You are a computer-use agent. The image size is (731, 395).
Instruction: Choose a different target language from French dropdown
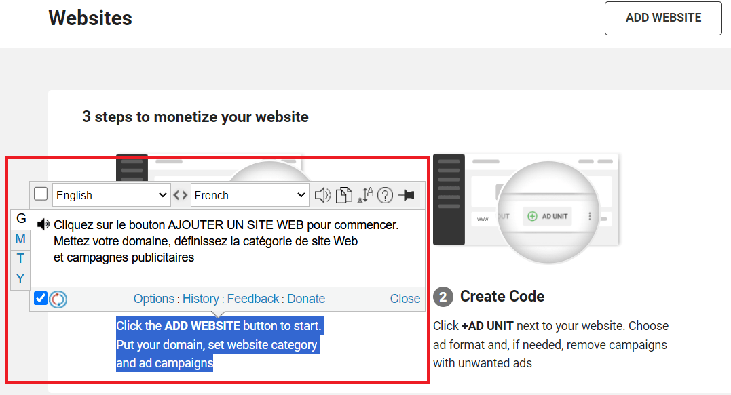point(249,194)
